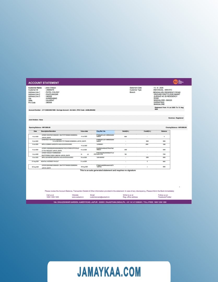Select the Customer ID value 25895479

(50, 90)
